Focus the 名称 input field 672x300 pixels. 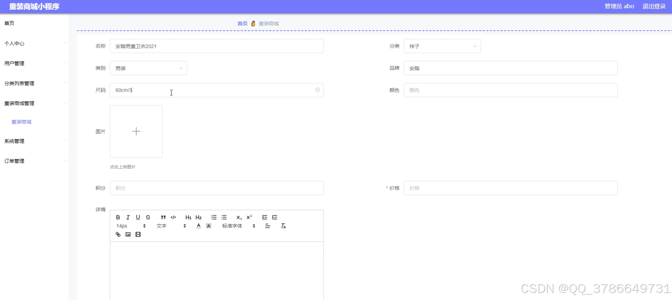point(217,46)
